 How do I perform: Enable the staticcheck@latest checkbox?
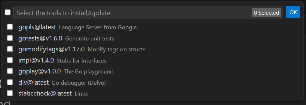coord(10,93)
